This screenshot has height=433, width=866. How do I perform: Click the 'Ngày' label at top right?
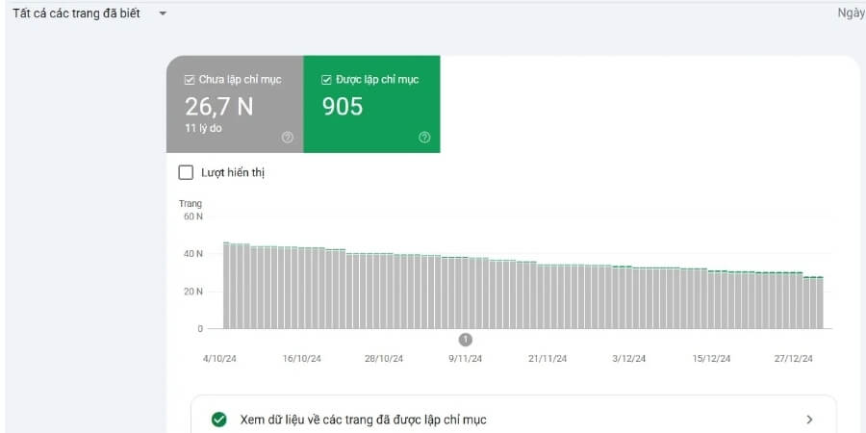click(852, 13)
